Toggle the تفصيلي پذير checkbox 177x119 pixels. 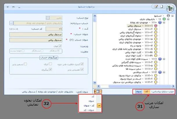[x=82, y=69]
